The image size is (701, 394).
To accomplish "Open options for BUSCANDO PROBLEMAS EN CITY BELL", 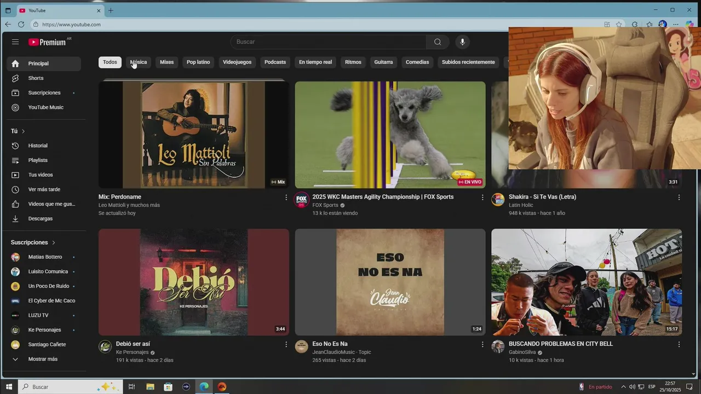I will tap(679, 345).
